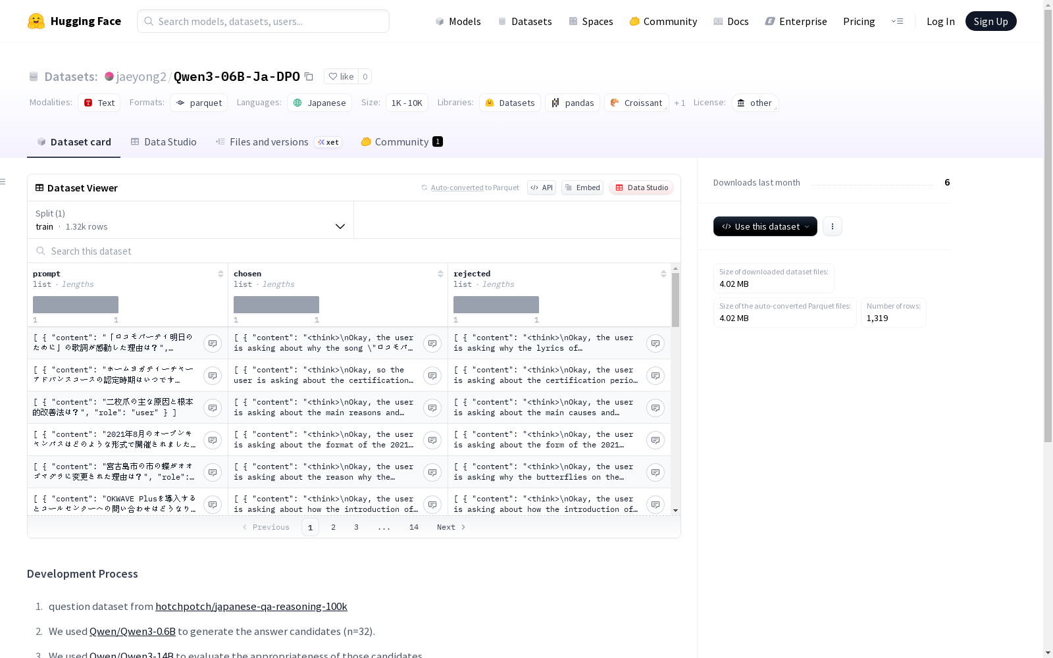Open the API button in viewer

(x=542, y=188)
